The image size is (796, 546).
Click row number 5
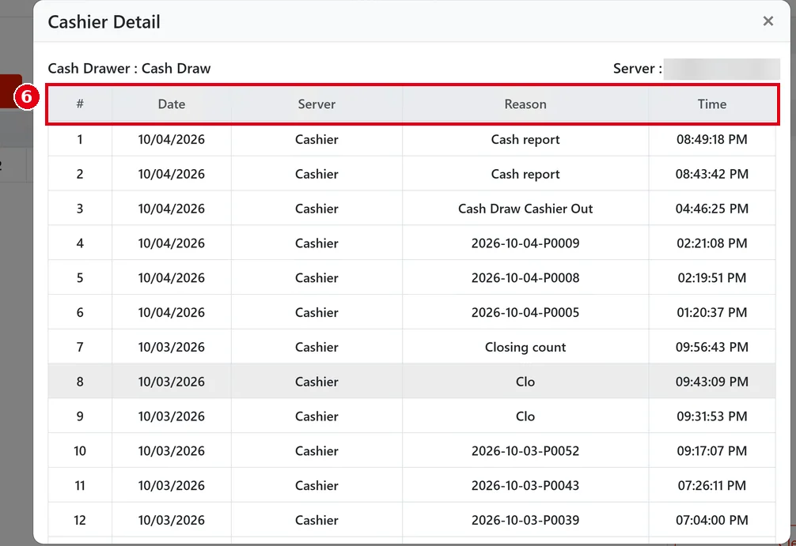(x=80, y=278)
